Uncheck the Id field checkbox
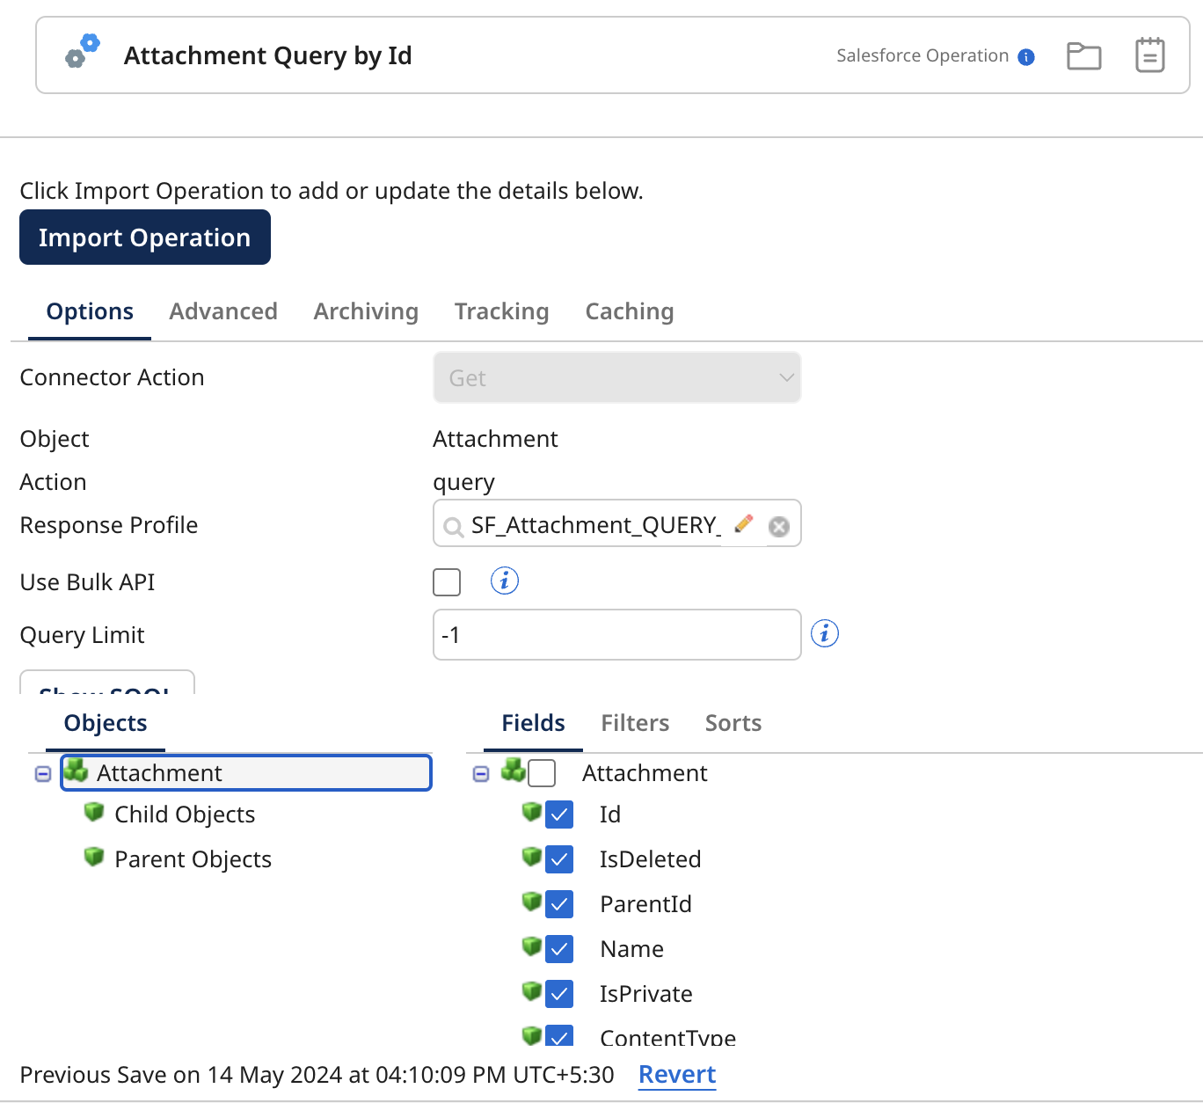This screenshot has height=1103, width=1203. [560, 814]
